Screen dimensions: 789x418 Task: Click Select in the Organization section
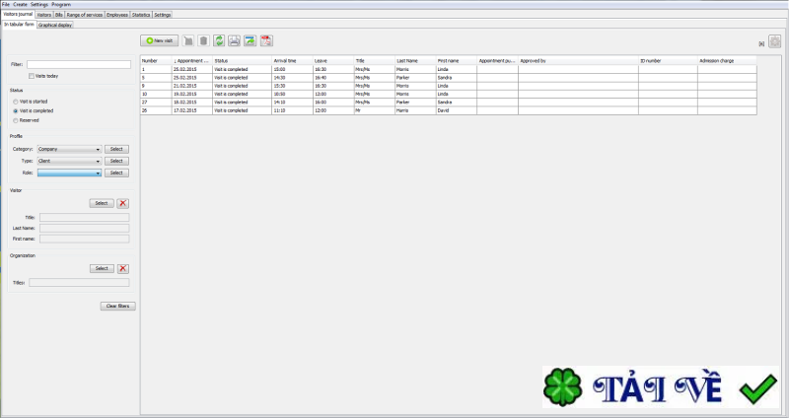(103, 268)
